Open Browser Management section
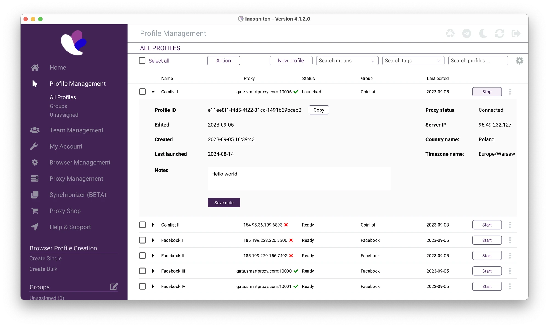This screenshot has width=549, height=327. pyautogui.click(x=80, y=163)
